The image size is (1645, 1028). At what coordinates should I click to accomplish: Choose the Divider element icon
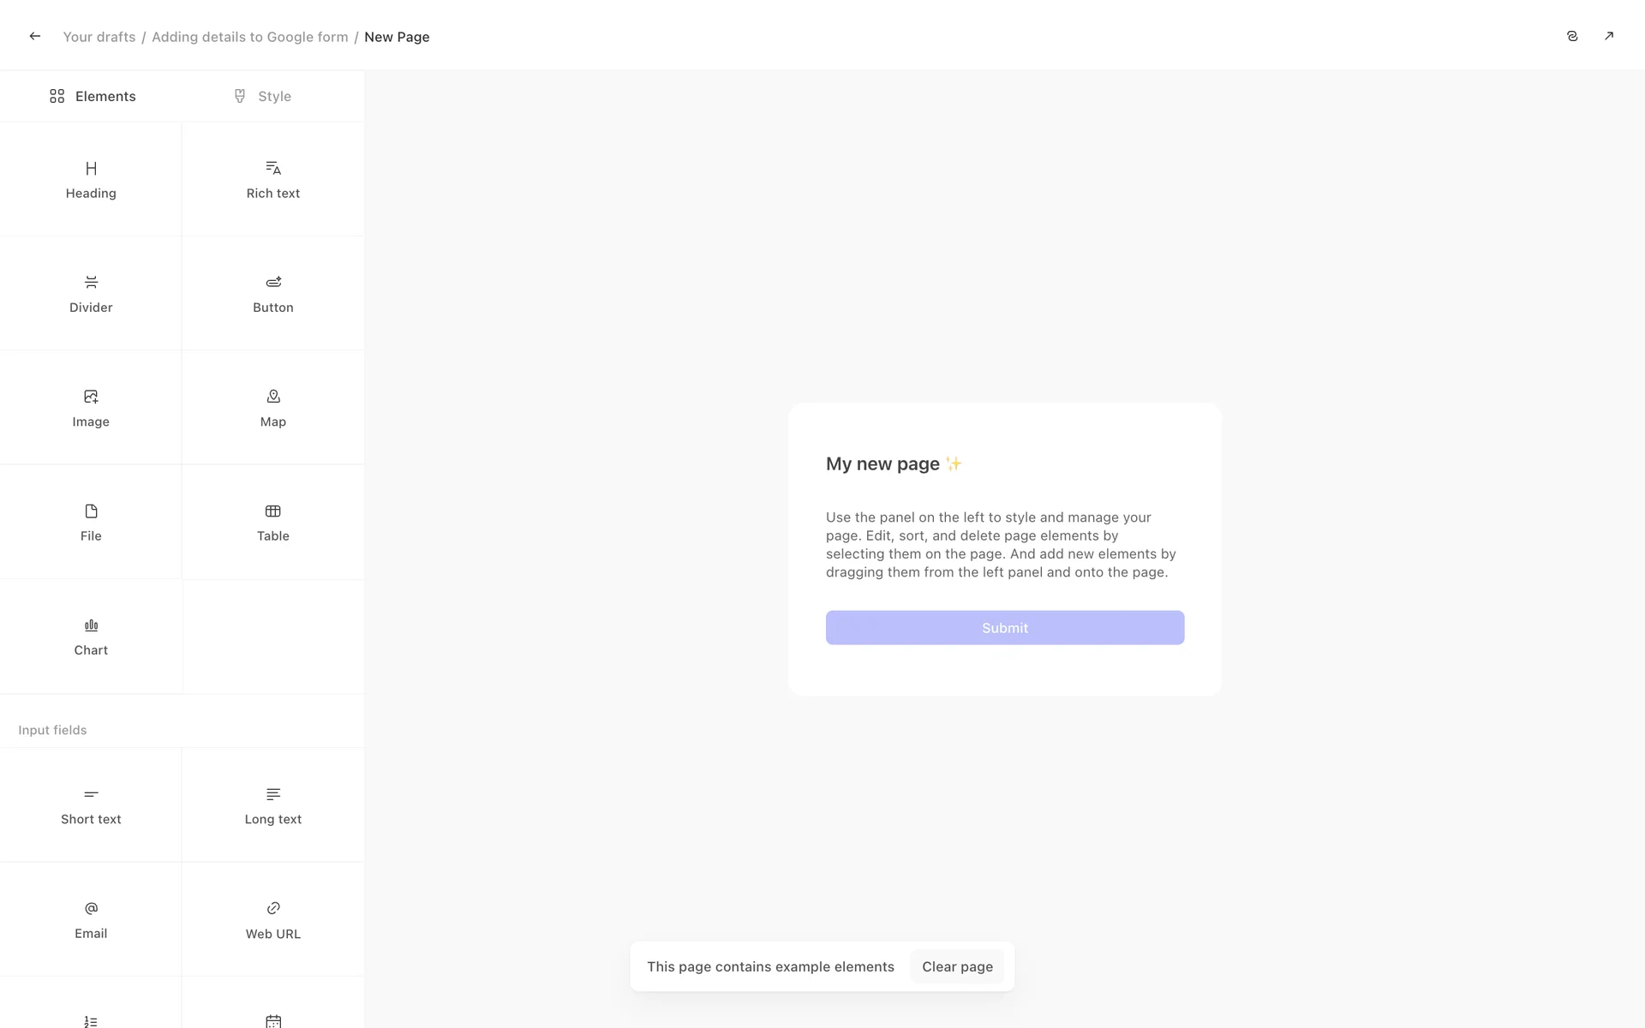click(91, 283)
